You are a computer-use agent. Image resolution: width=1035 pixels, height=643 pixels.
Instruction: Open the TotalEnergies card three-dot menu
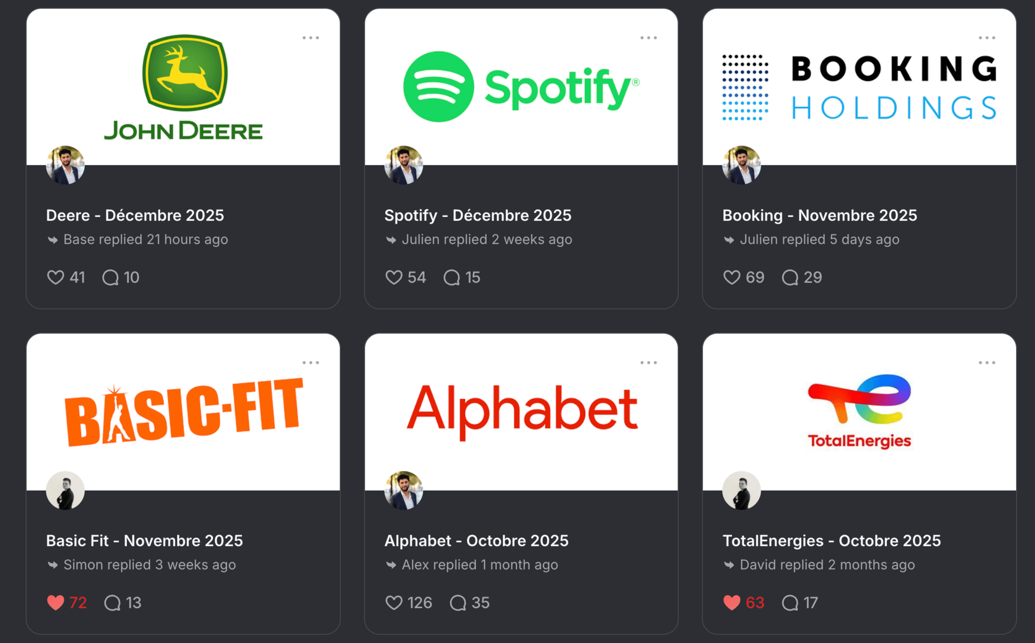pyautogui.click(x=987, y=363)
